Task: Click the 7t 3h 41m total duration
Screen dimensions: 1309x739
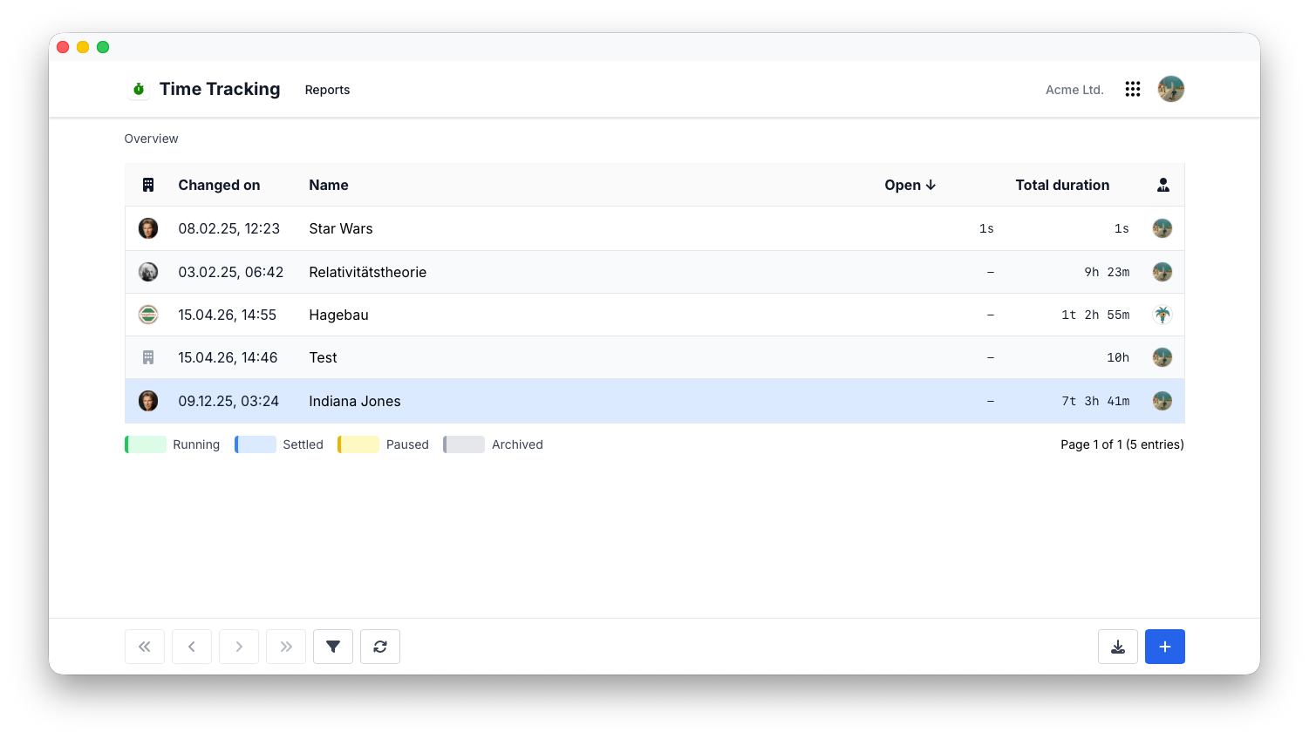Action: [1095, 401]
